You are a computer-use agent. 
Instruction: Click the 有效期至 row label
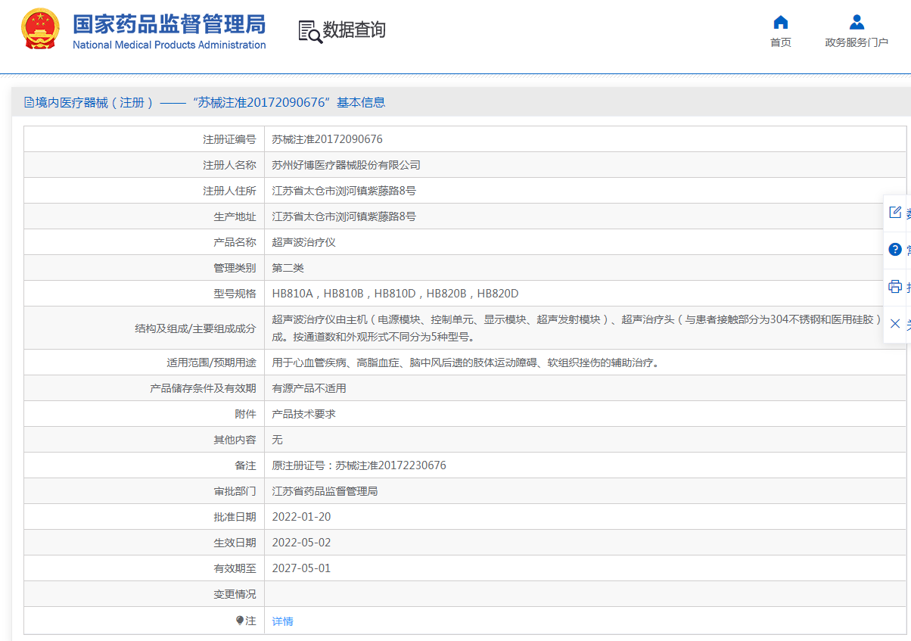click(235, 568)
